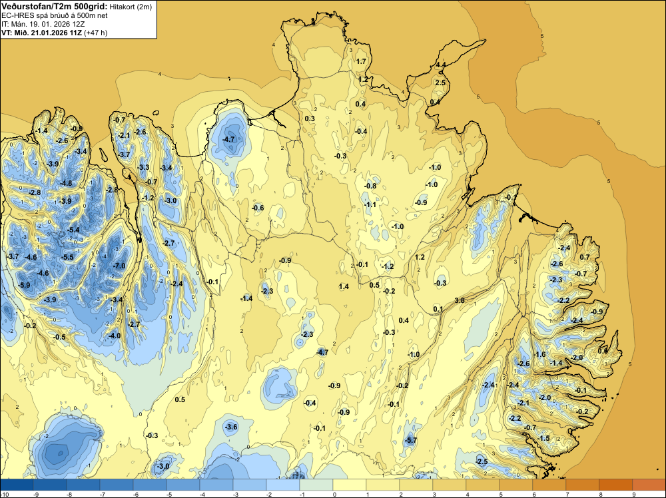Image resolution: width=666 pixels, height=498 pixels.
Task: Click the '-1.1' temperature value
Action: click(370, 204)
